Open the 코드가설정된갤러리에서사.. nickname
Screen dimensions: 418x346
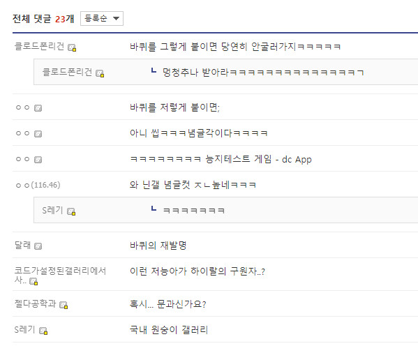60,276
